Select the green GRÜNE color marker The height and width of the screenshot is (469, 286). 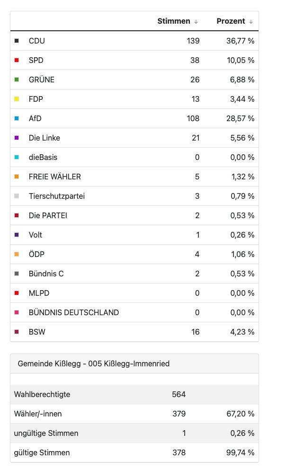pos(17,80)
